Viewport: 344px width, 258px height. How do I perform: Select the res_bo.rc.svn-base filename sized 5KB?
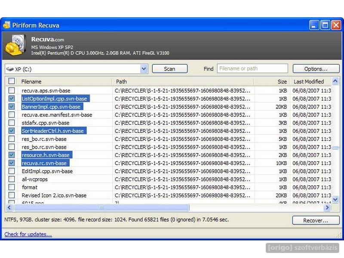[44, 139]
